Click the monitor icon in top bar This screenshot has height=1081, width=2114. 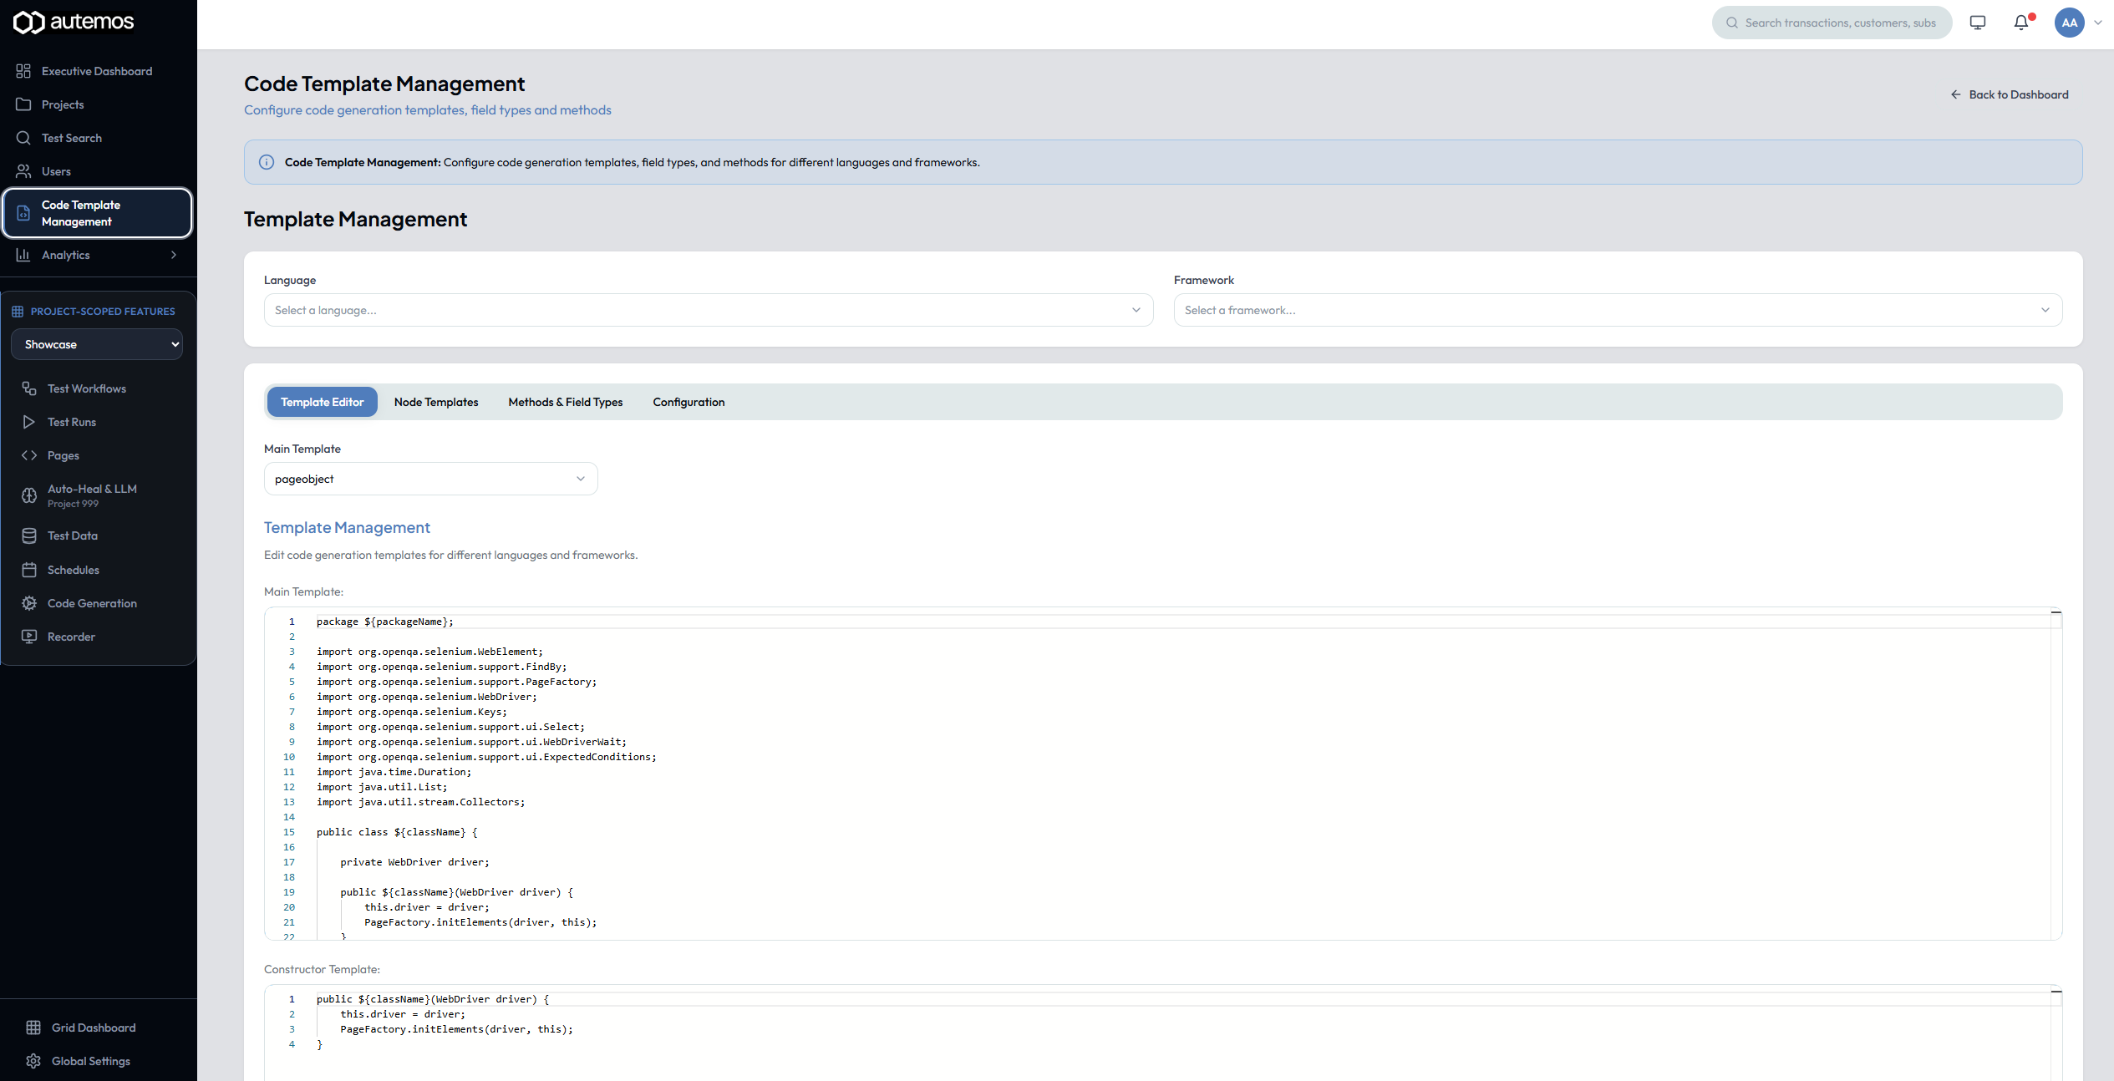(1978, 23)
